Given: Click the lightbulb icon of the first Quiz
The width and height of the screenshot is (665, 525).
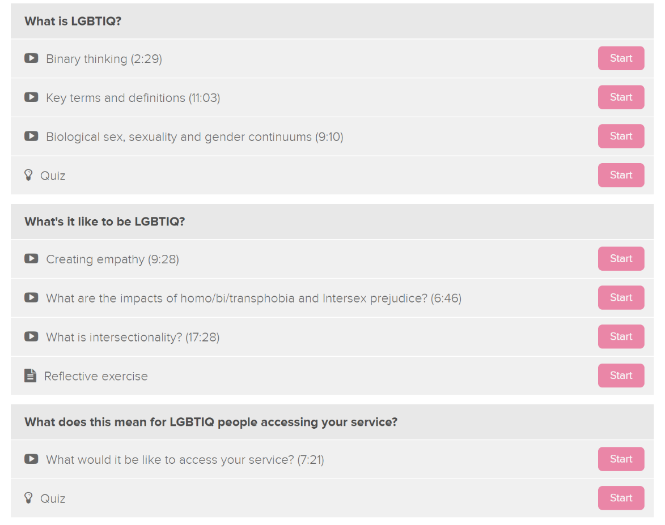Looking at the screenshot, I should 28,175.
